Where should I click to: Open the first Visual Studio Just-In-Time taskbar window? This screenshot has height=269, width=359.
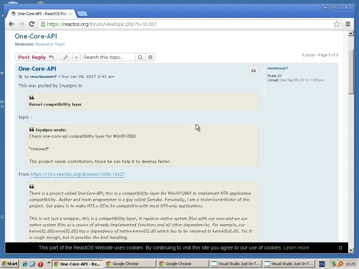coord(236,264)
